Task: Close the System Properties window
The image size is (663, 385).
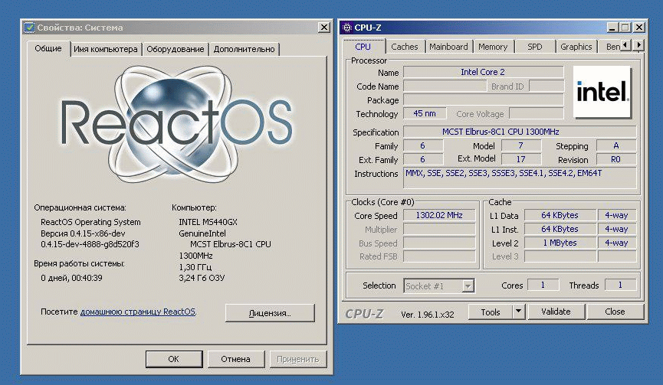Action: 324,28
